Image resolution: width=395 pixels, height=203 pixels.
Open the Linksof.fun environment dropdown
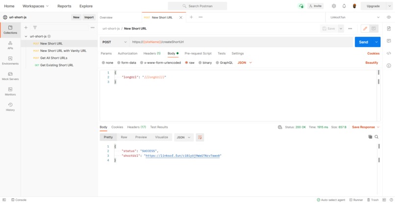tap(355, 17)
